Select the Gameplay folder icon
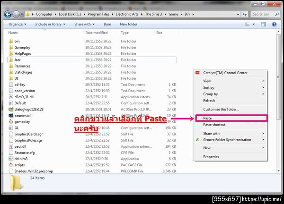Image resolution: width=284 pixels, height=204 pixels. click(11, 47)
